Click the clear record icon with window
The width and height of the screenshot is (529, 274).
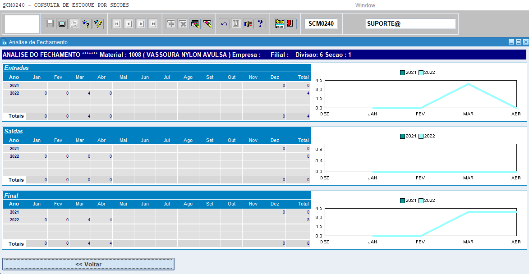point(195,23)
